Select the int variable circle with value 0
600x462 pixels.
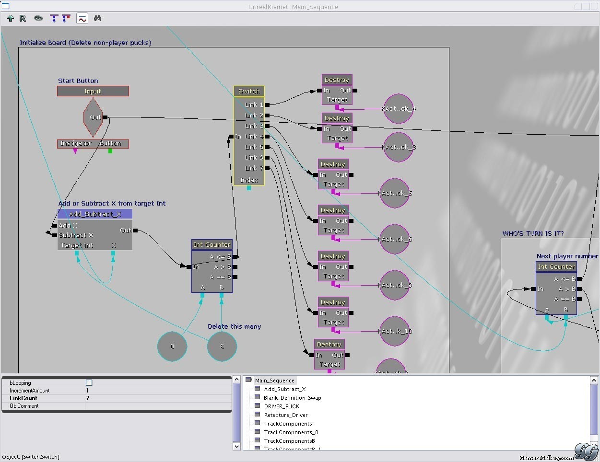tap(172, 346)
